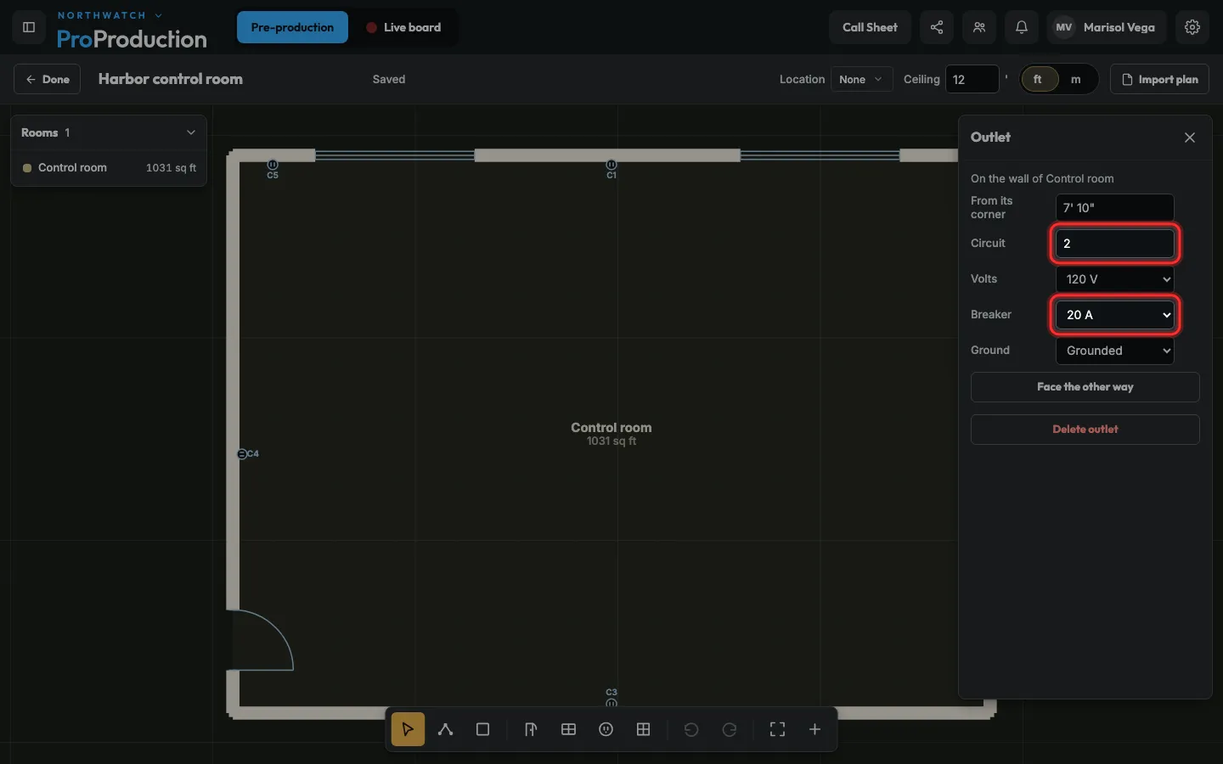
Task: Toggle the grid tool icon
Action: click(x=643, y=729)
